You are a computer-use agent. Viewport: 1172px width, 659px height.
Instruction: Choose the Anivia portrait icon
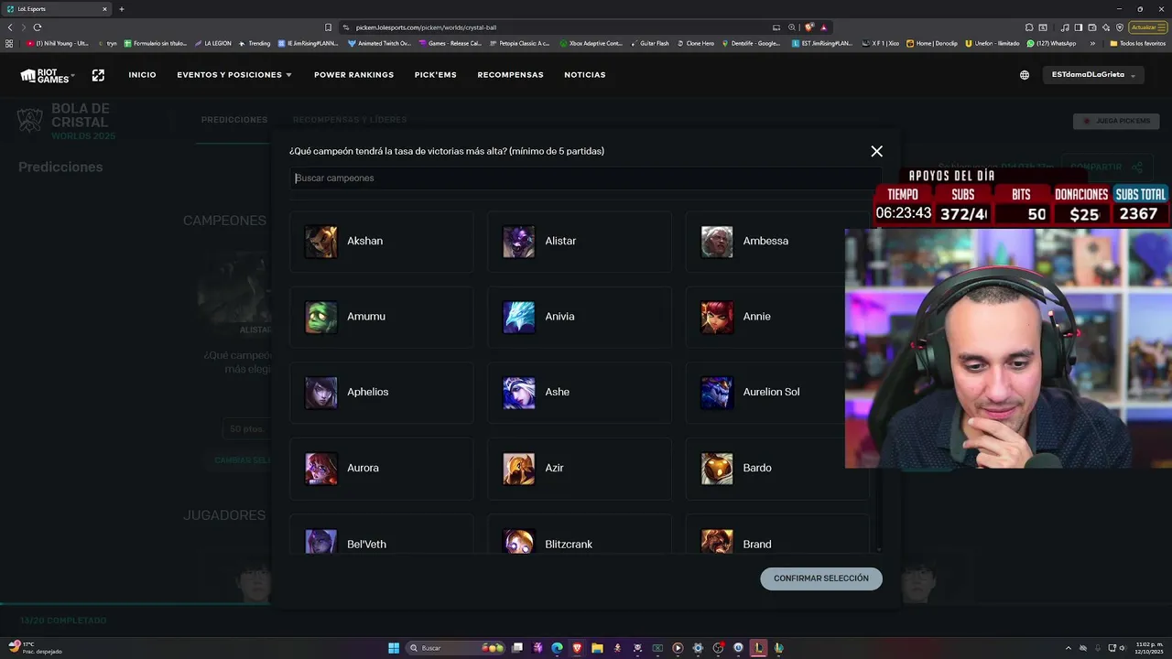coord(518,317)
